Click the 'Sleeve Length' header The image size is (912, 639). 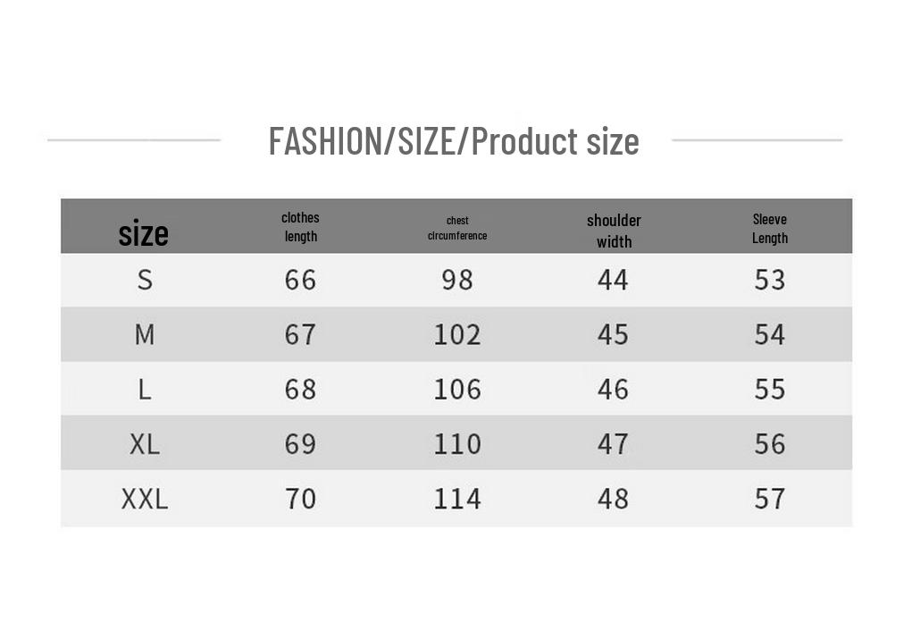[x=769, y=229]
